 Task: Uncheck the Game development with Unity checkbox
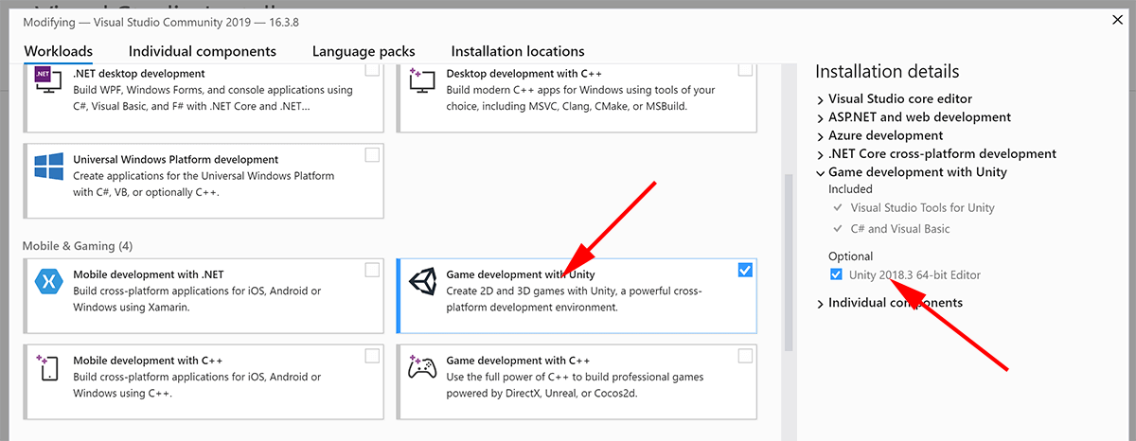[x=745, y=270]
